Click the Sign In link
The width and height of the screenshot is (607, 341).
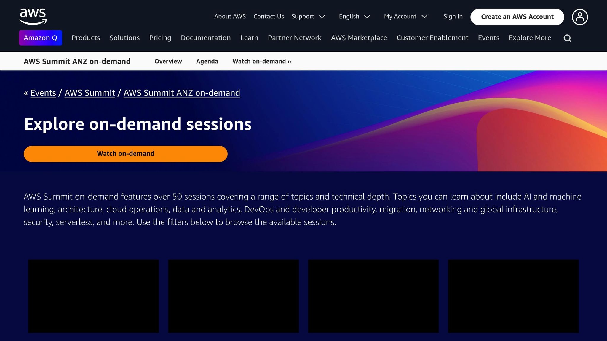[453, 17]
